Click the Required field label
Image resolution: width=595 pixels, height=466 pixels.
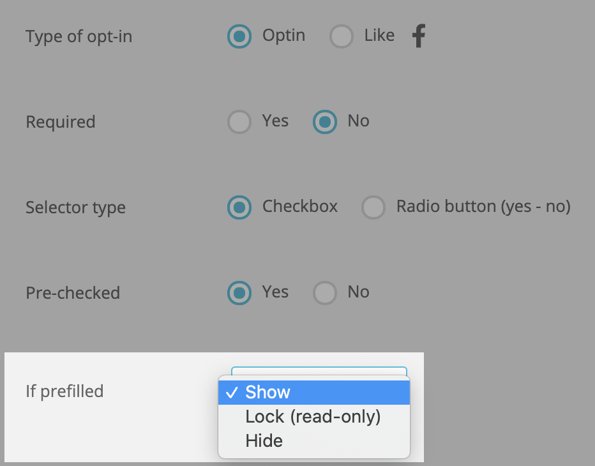(61, 122)
